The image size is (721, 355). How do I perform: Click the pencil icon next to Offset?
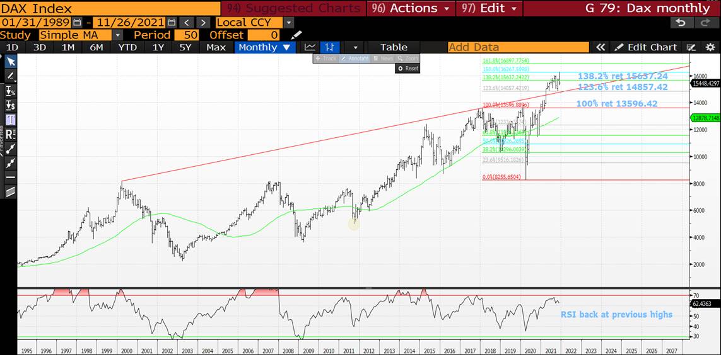[296, 35]
